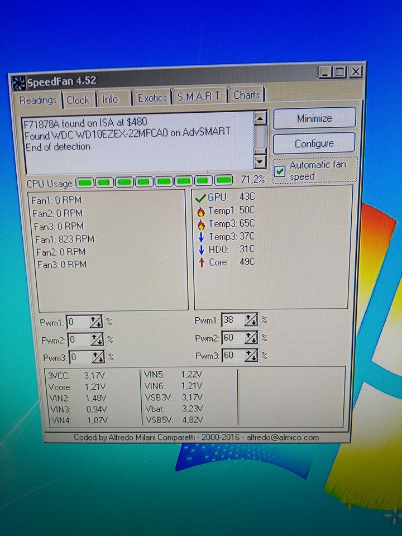Screen dimensions: 402x536
Task: Open the Exotics tab
Action: (152, 98)
